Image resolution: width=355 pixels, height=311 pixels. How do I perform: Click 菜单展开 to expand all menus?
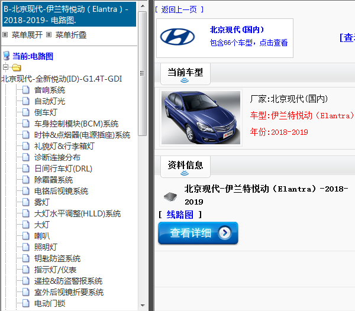27,35
